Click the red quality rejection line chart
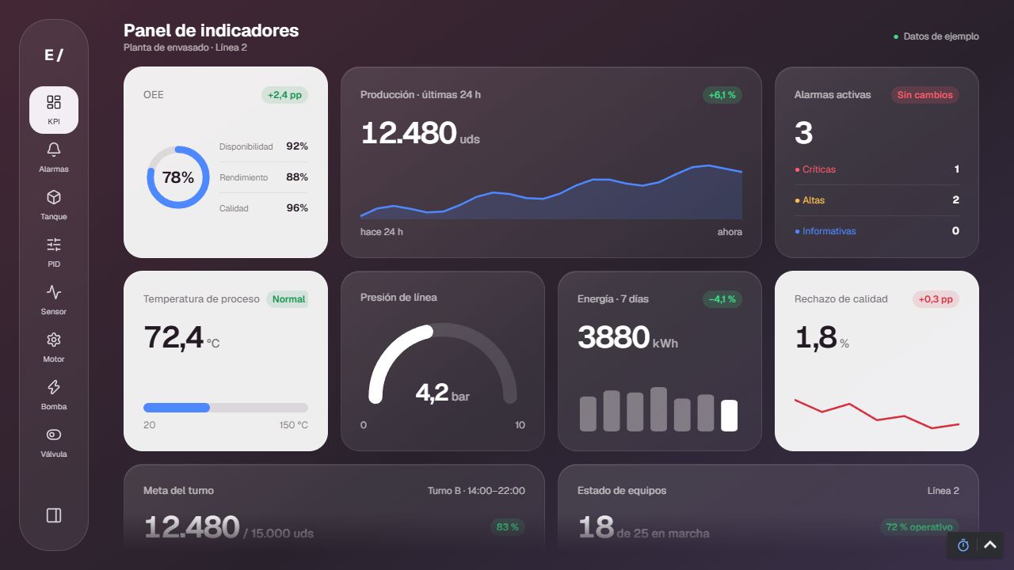 point(877,414)
